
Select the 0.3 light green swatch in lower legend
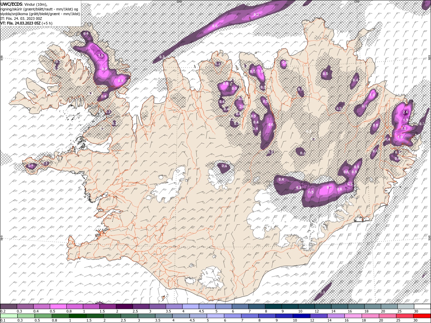click(26, 316)
